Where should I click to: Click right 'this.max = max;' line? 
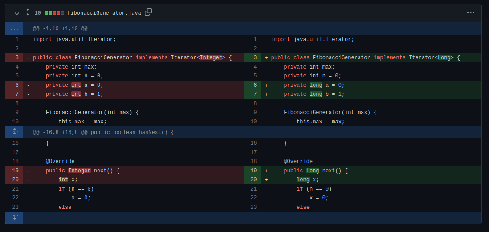click(321, 122)
